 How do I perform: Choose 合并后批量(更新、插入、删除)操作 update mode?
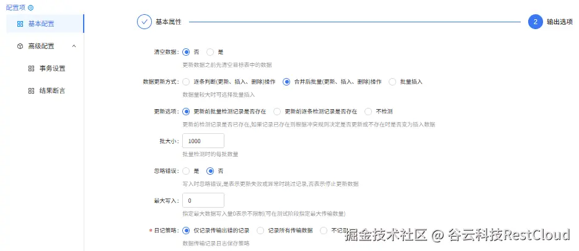pyautogui.click(x=286, y=82)
